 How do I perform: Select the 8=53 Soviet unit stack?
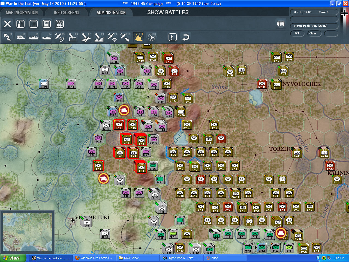(230, 72)
